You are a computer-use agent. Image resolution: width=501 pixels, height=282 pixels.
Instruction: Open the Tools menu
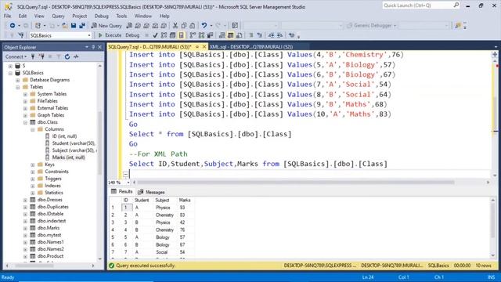point(121,16)
